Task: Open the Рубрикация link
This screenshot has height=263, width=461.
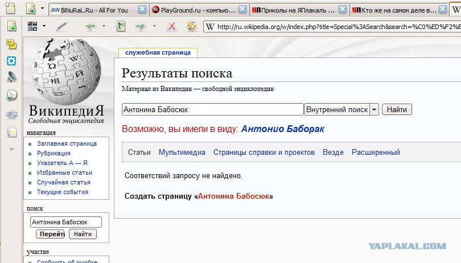Action: [x=54, y=153]
